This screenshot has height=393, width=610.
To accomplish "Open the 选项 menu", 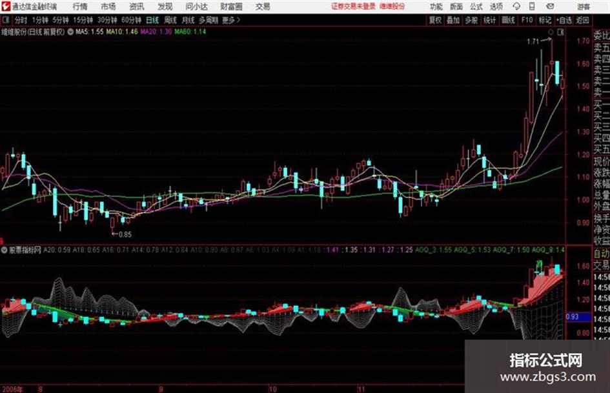I will [496, 6].
